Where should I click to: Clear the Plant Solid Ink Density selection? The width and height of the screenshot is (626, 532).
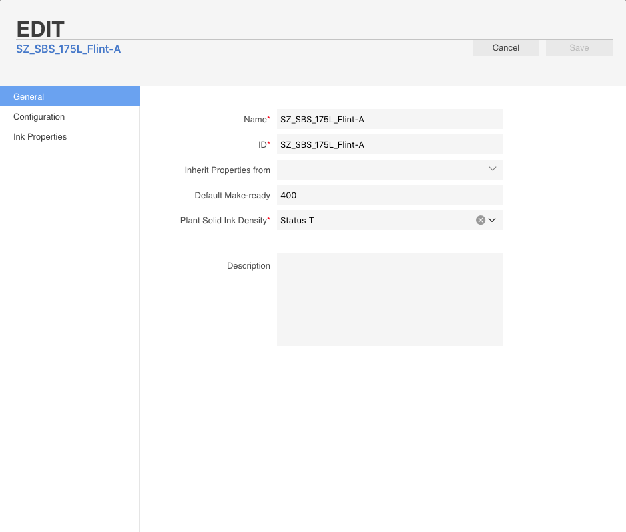tap(481, 220)
